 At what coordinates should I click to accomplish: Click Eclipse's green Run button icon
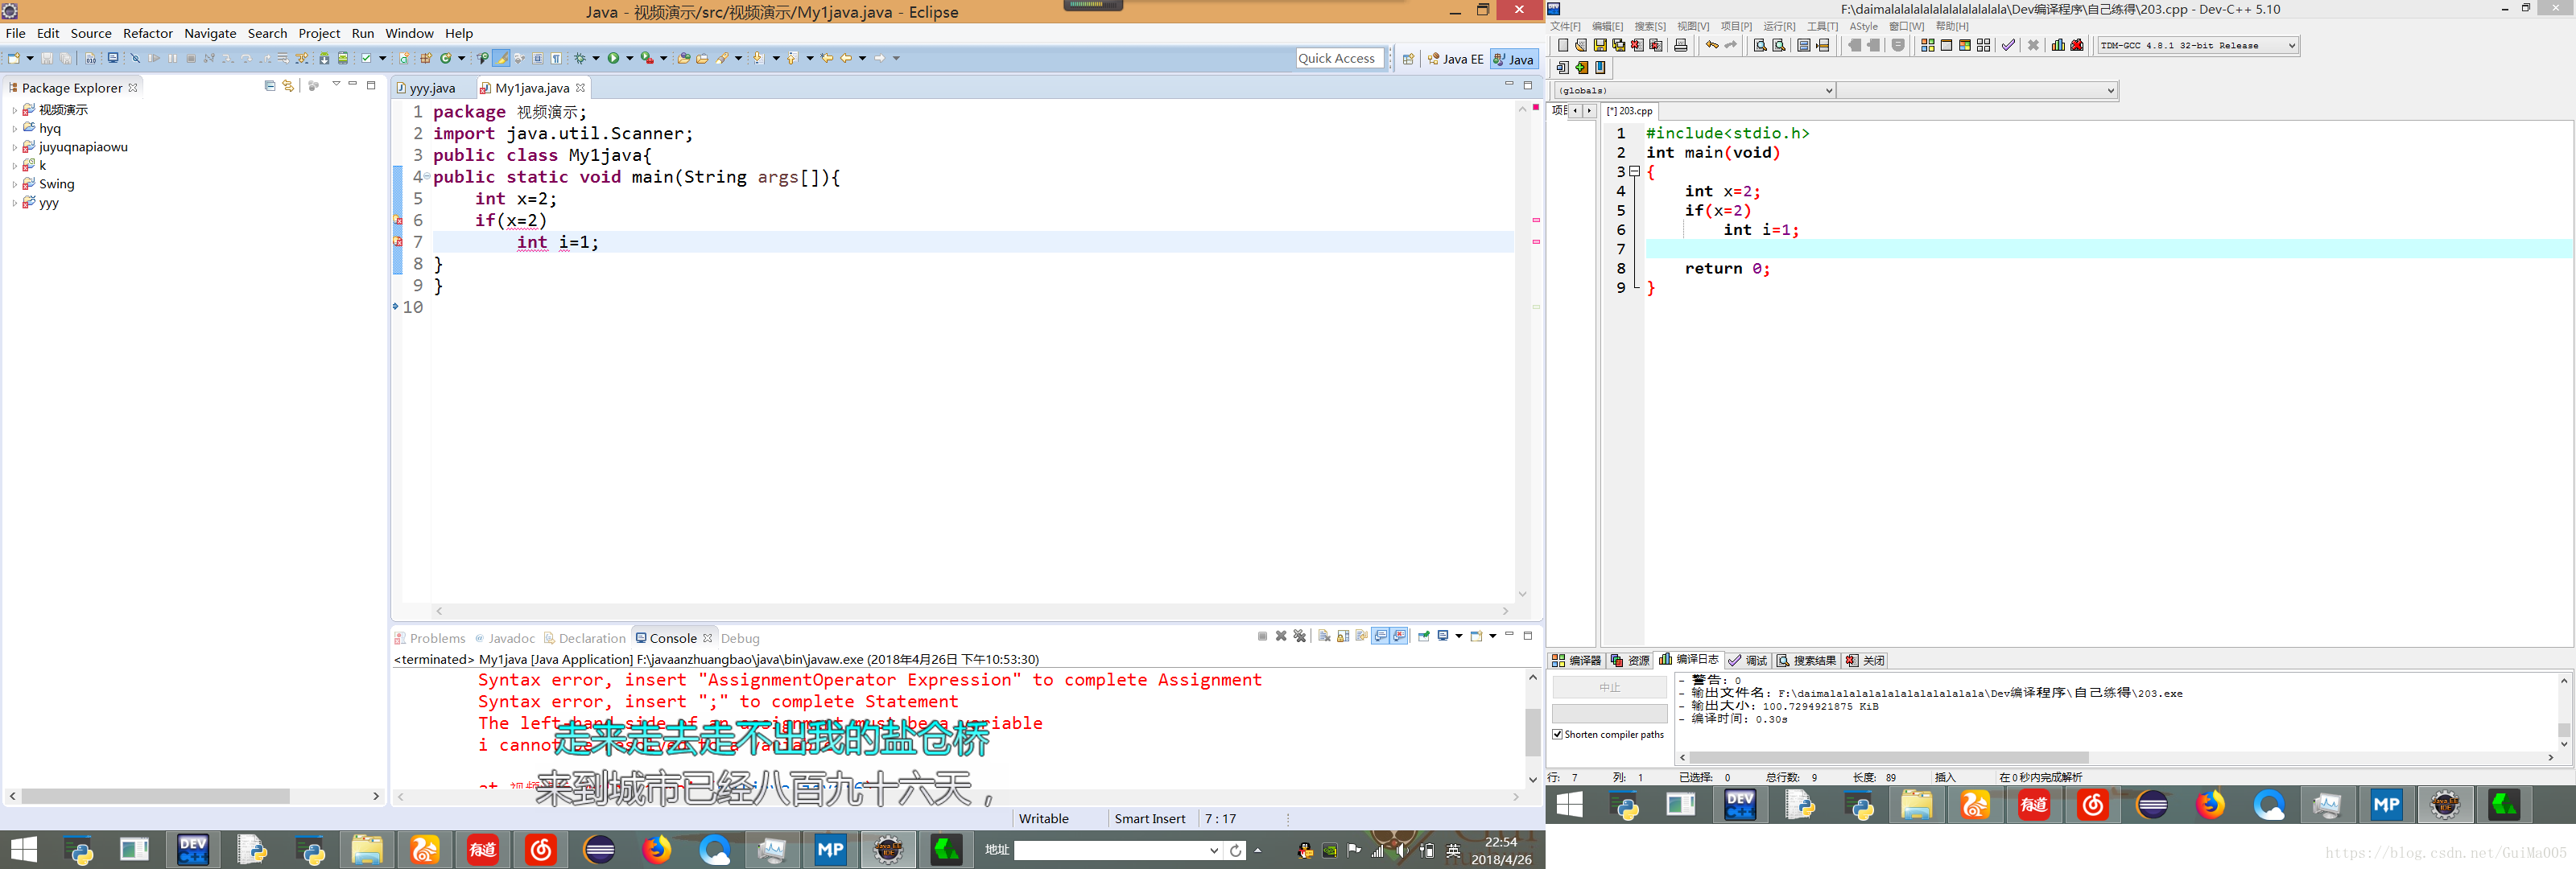coord(613,58)
